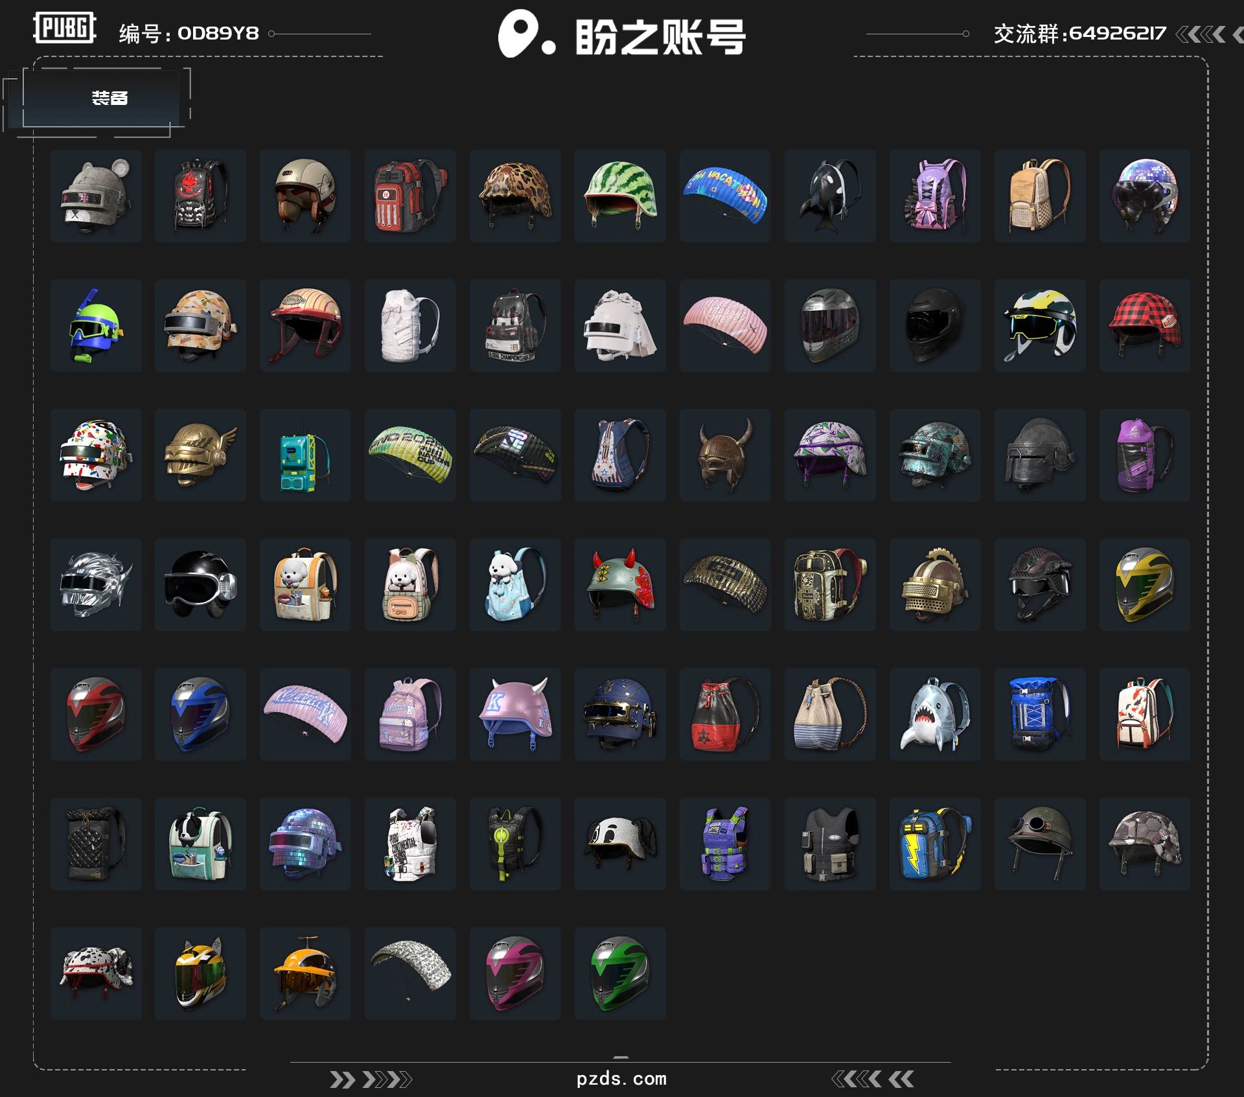Screen dimensions: 1244x1097
Task: Select the plain white backpack
Action: 410,325
